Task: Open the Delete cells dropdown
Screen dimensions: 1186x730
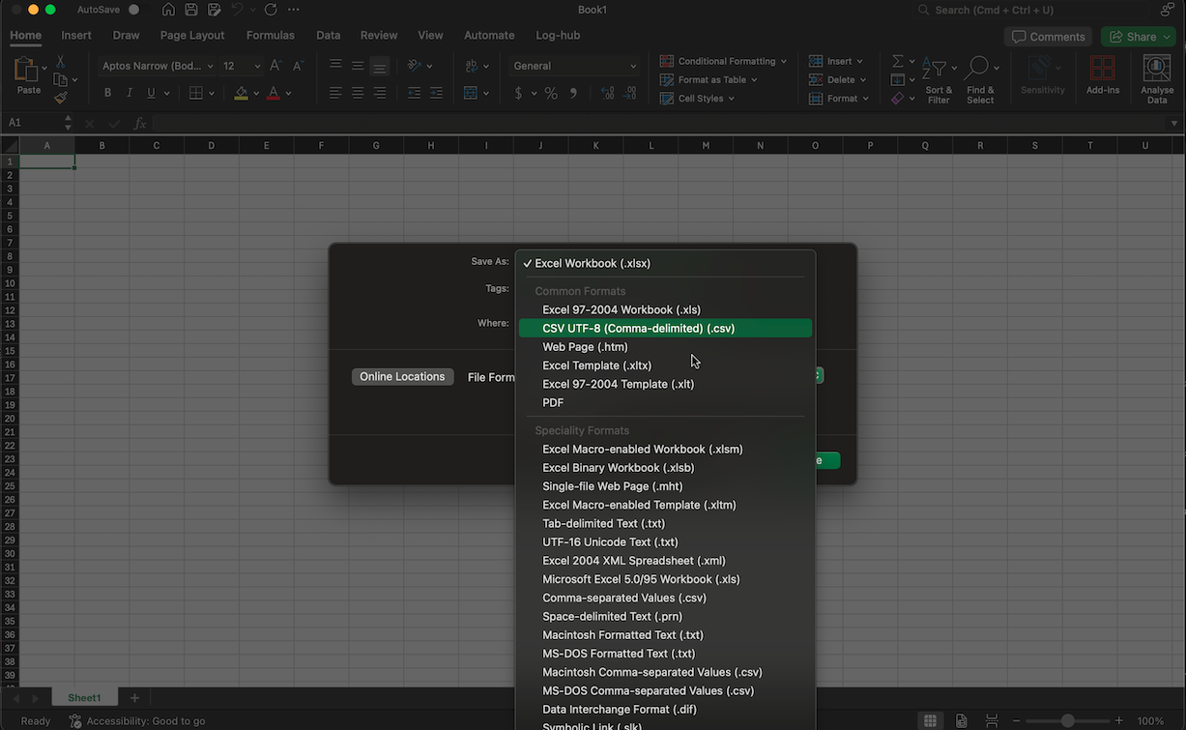Action: click(862, 80)
